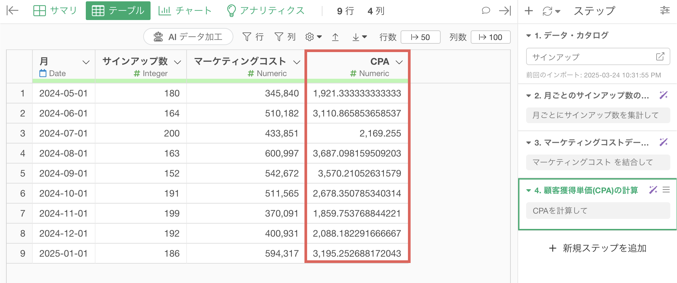677x283 pixels.
Task: Select marketing cost cell 600,997
Action: 246,154
